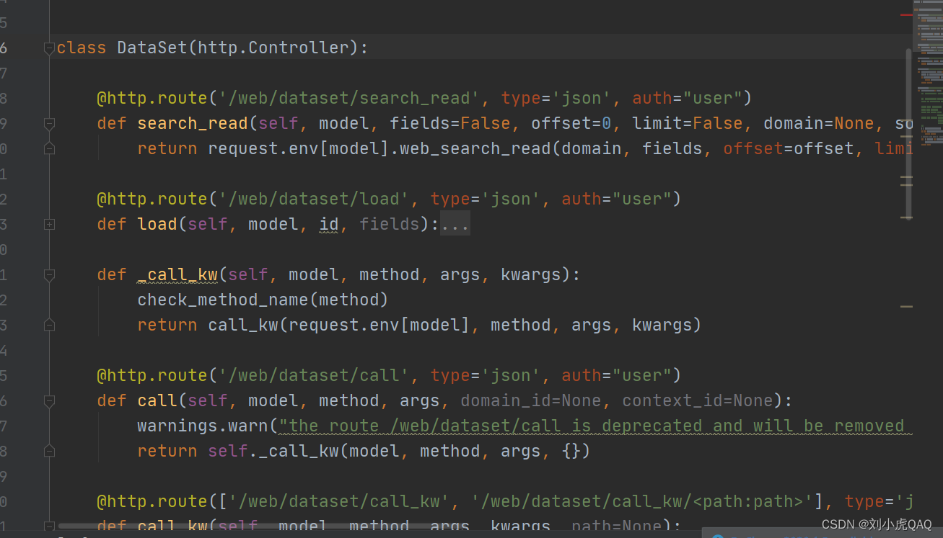Collapse the def call function fold marker
The image size is (943, 538).
[x=49, y=401]
